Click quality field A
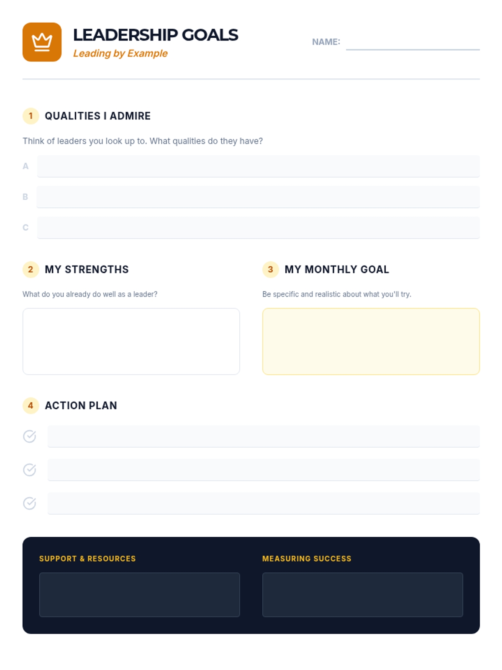Screen dimensions: 502x670 (x=258, y=166)
